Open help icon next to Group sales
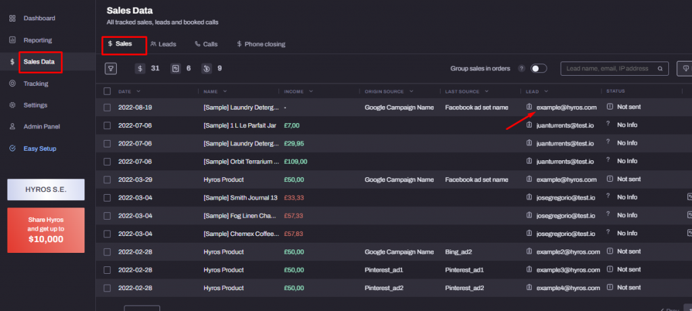Image resolution: width=692 pixels, height=311 pixels. pyautogui.click(x=521, y=68)
